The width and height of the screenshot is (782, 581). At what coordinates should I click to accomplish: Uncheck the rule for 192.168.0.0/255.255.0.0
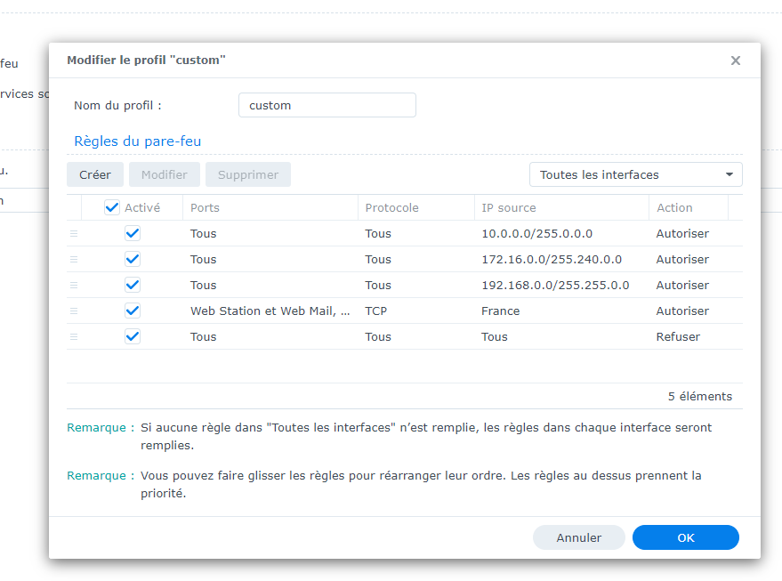[133, 285]
